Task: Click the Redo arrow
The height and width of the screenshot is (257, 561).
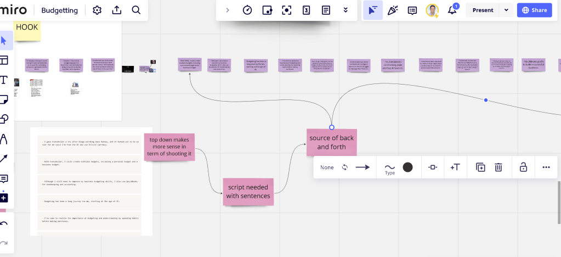Action: point(4,243)
